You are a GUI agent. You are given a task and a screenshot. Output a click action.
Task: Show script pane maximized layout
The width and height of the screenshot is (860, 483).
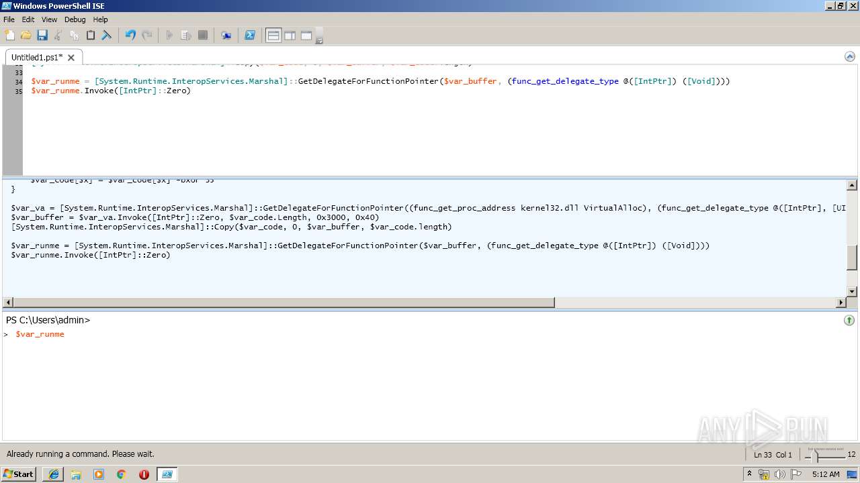[x=306, y=35]
